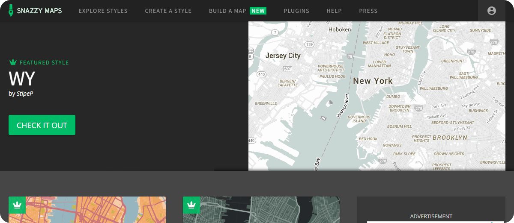Click the SNAZZY MAPS home link text
This screenshot has height=223, width=514.
click(39, 11)
